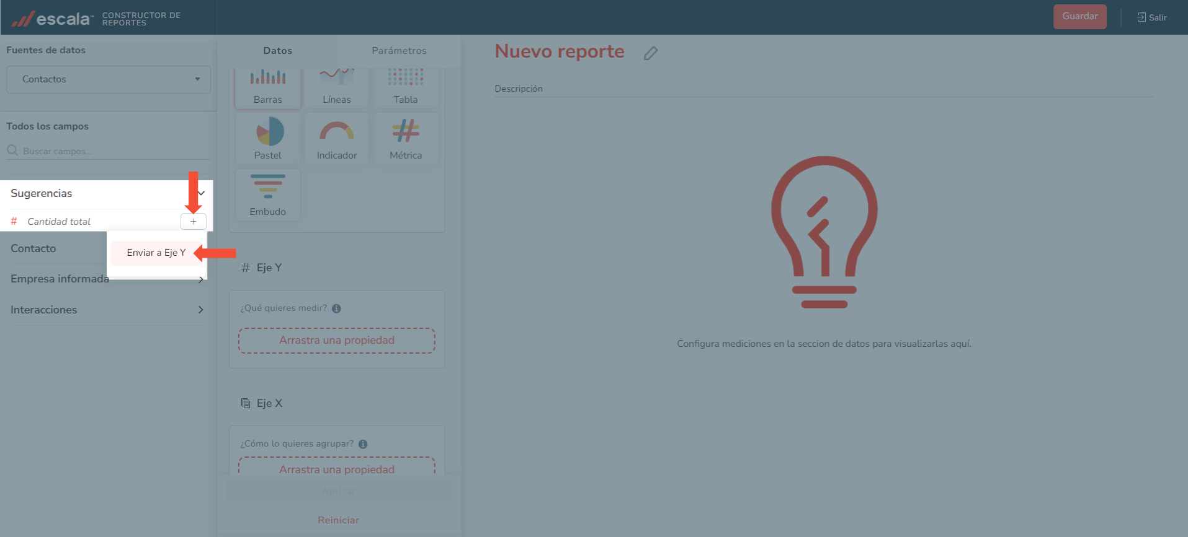Image resolution: width=1188 pixels, height=537 pixels.
Task: Expand the Interacciones field group
Action: coord(107,310)
